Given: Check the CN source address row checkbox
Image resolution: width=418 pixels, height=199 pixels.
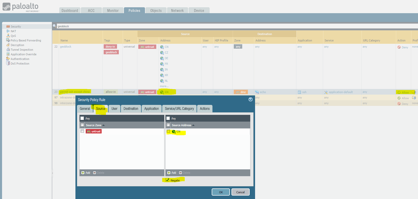Looking at the screenshot, I should (x=168, y=131).
